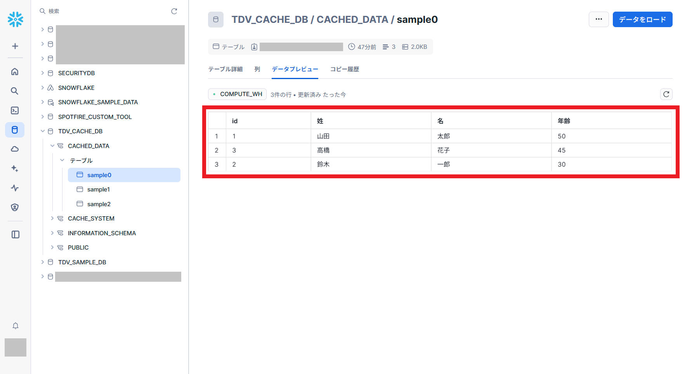Image resolution: width=692 pixels, height=374 pixels.
Task: Expand the CACHE_SYSTEM schema
Action: click(x=52, y=218)
